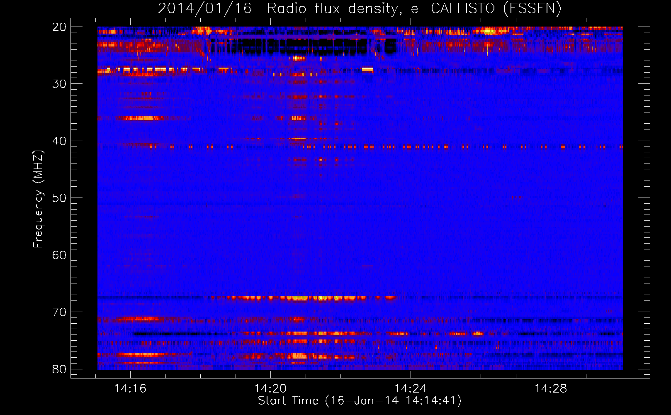671x415 pixels.
Task: Click the '14:16' time tick label
Action: click(x=130, y=389)
